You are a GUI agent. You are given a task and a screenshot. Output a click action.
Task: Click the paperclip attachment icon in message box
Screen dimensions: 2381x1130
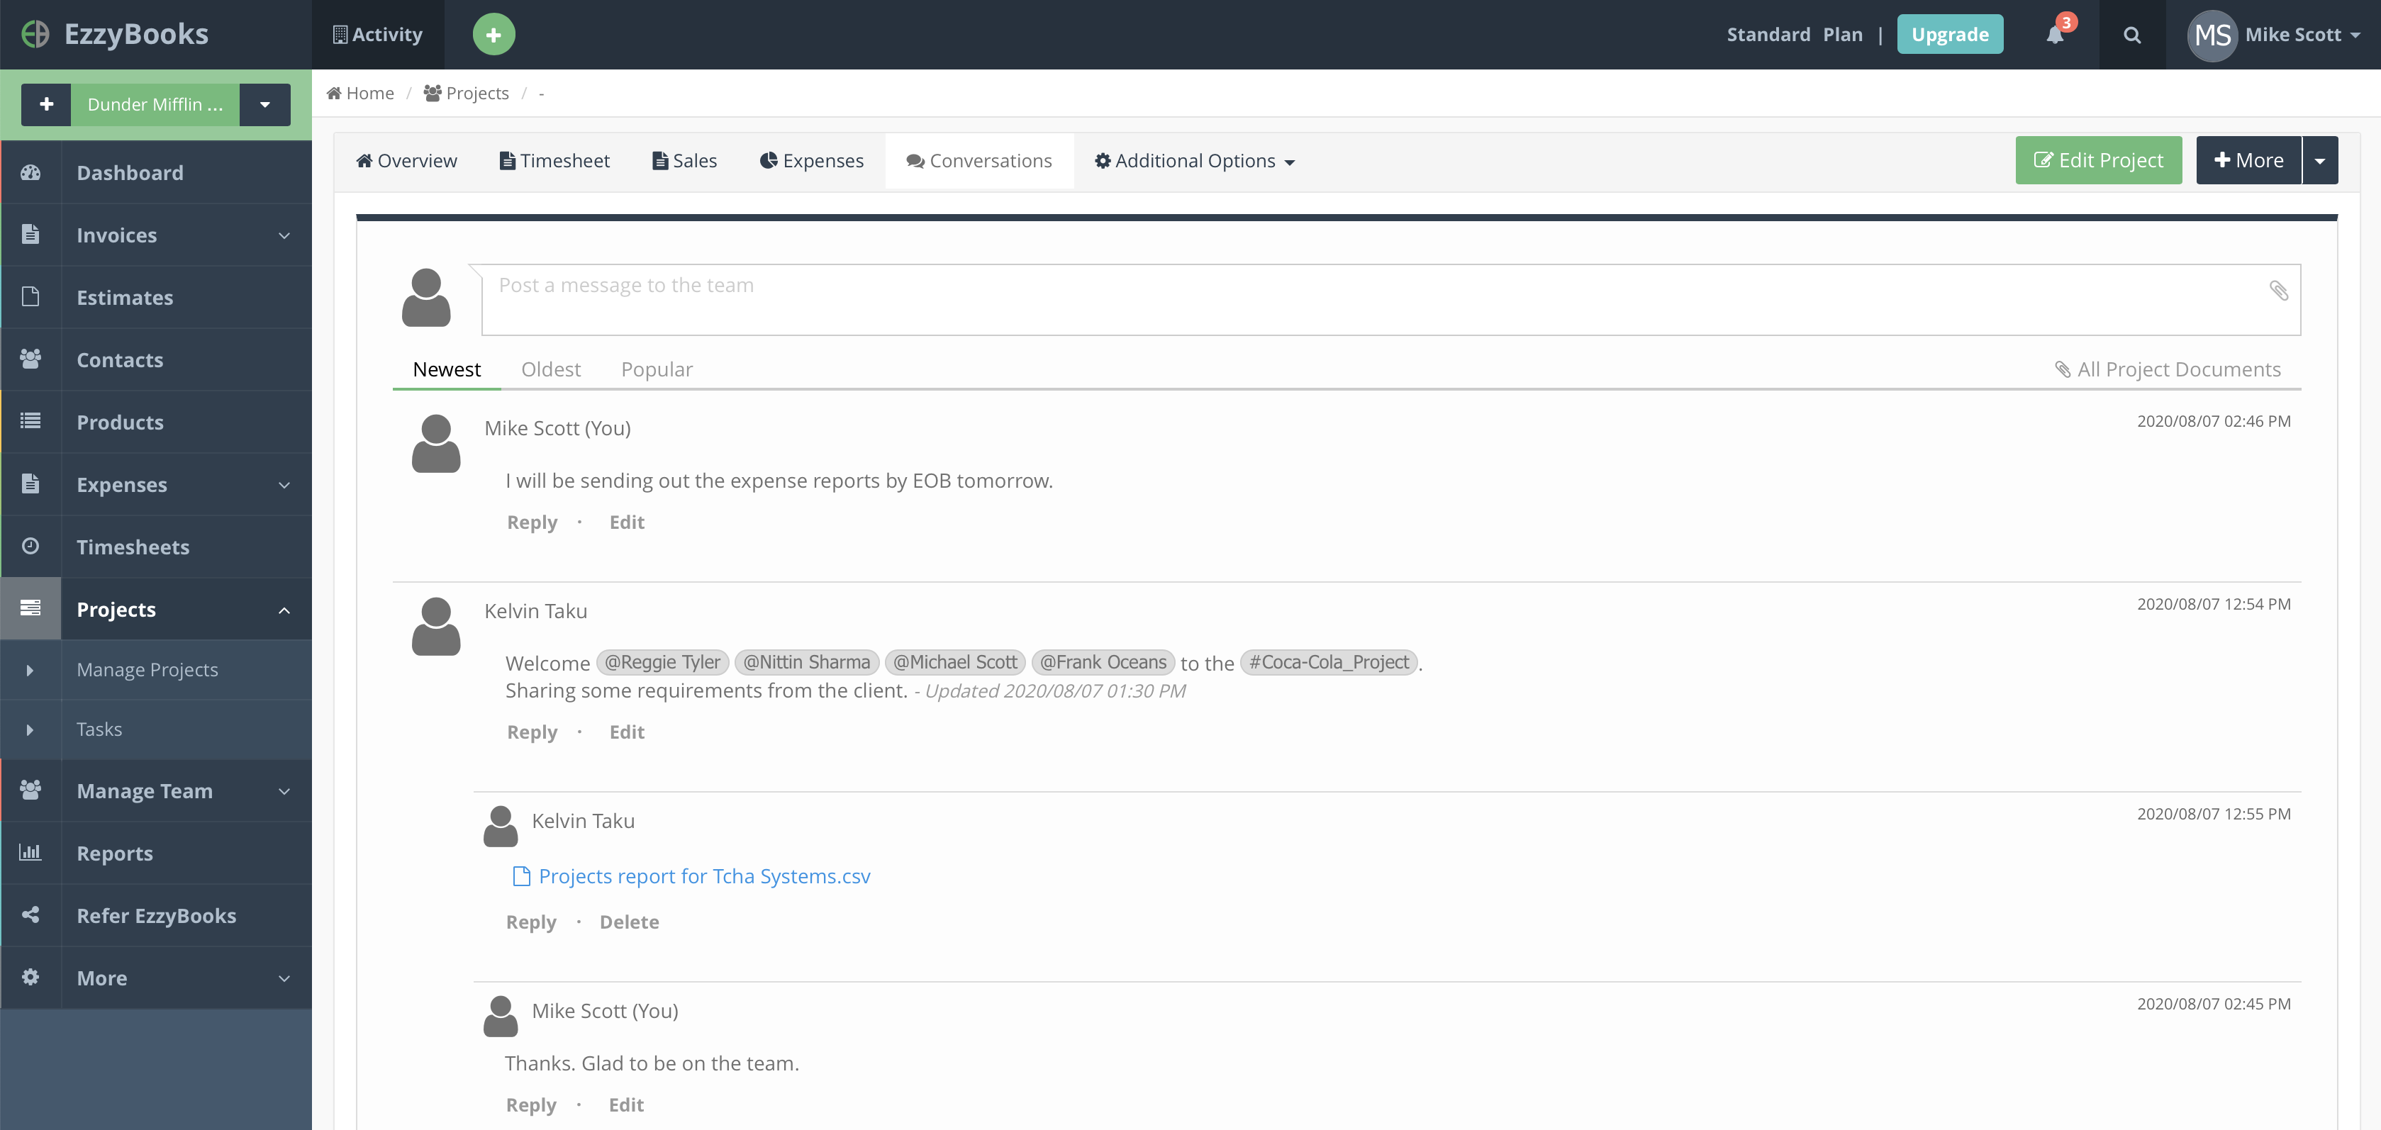tap(2278, 291)
